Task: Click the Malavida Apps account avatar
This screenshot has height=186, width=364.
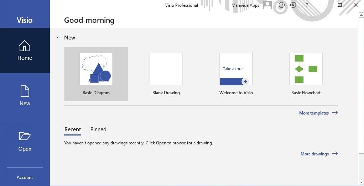Action: click(x=267, y=5)
